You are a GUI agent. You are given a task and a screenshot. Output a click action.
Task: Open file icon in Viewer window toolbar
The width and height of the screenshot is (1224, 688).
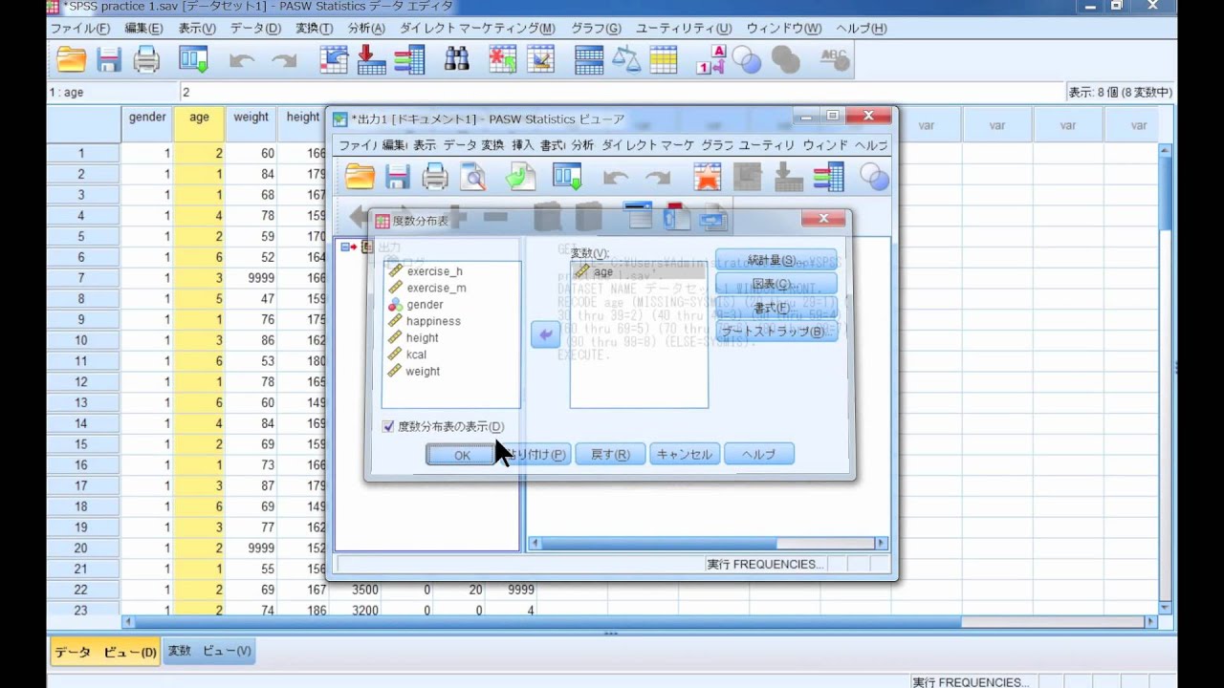360,177
